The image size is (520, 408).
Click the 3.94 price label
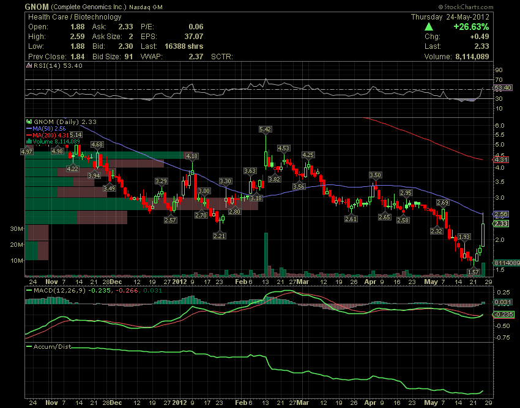(94, 175)
